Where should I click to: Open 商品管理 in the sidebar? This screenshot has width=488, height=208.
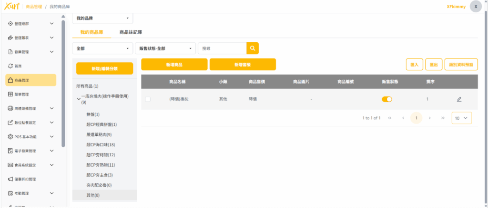(30, 80)
